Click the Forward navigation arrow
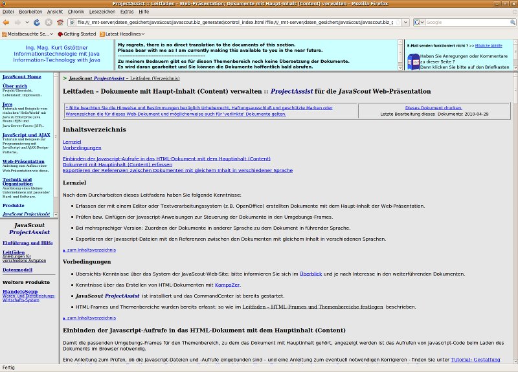This screenshot has width=518, height=372. 18,22
